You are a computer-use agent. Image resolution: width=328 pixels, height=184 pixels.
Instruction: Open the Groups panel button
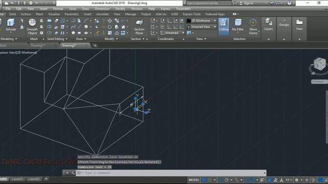tap(284, 22)
